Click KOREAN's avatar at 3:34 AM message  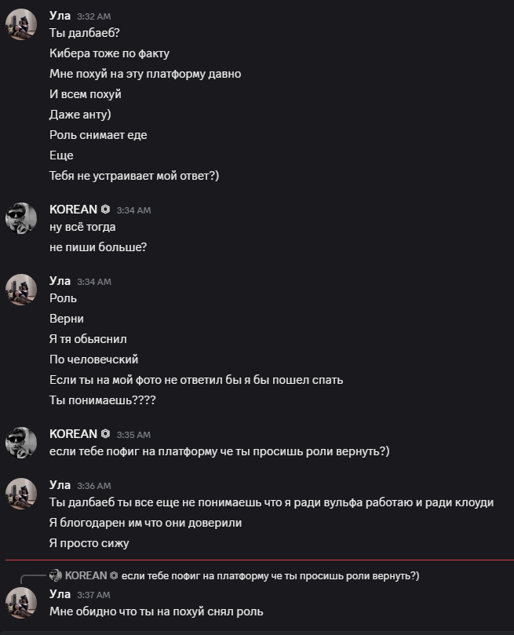[21, 218]
